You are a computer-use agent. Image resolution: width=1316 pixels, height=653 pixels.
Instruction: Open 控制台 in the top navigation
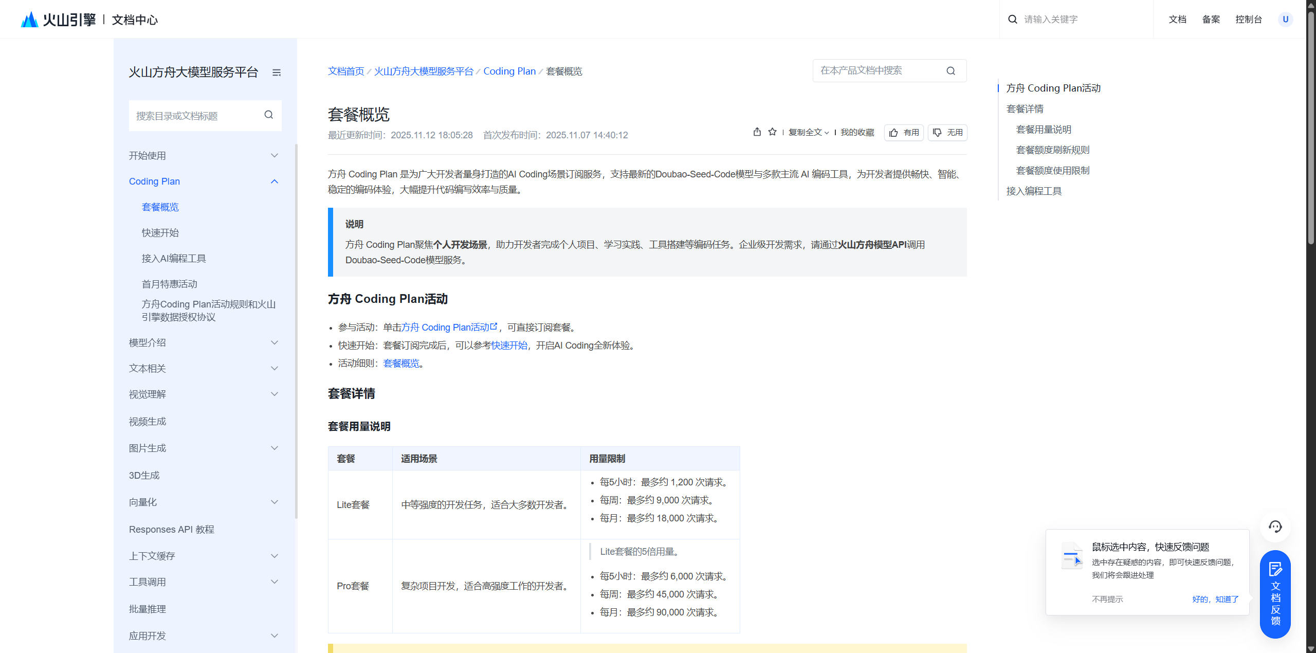pyautogui.click(x=1249, y=20)
